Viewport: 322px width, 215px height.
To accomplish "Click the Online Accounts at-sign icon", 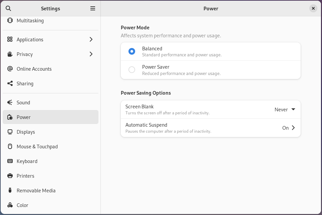I will [10, 69].
